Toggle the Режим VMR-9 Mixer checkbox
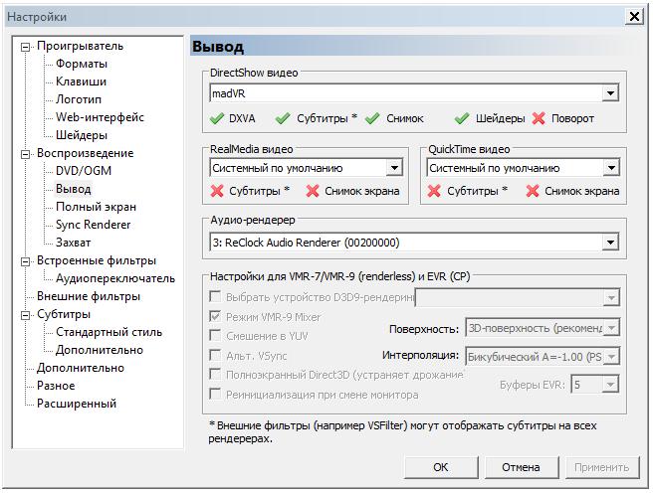The image size is (653, 494). pyautogui.click(x=215, y=317)
